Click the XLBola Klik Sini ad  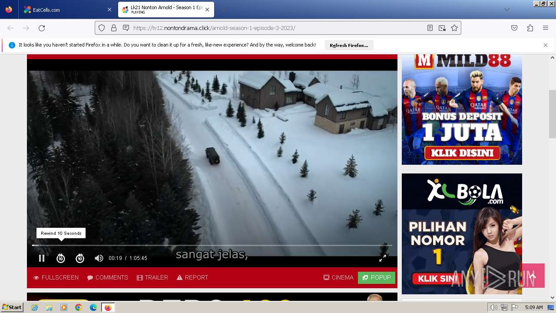462,234
